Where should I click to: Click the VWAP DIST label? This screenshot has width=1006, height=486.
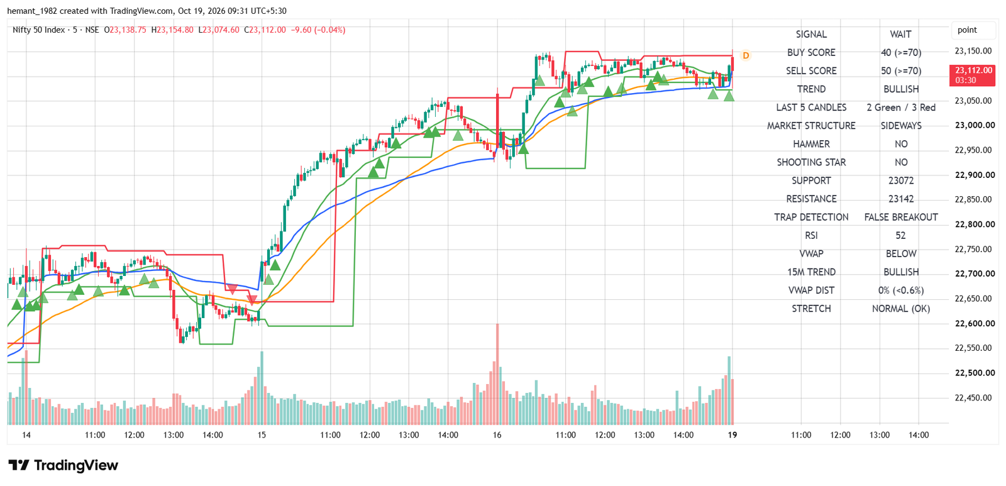[811, 289]
